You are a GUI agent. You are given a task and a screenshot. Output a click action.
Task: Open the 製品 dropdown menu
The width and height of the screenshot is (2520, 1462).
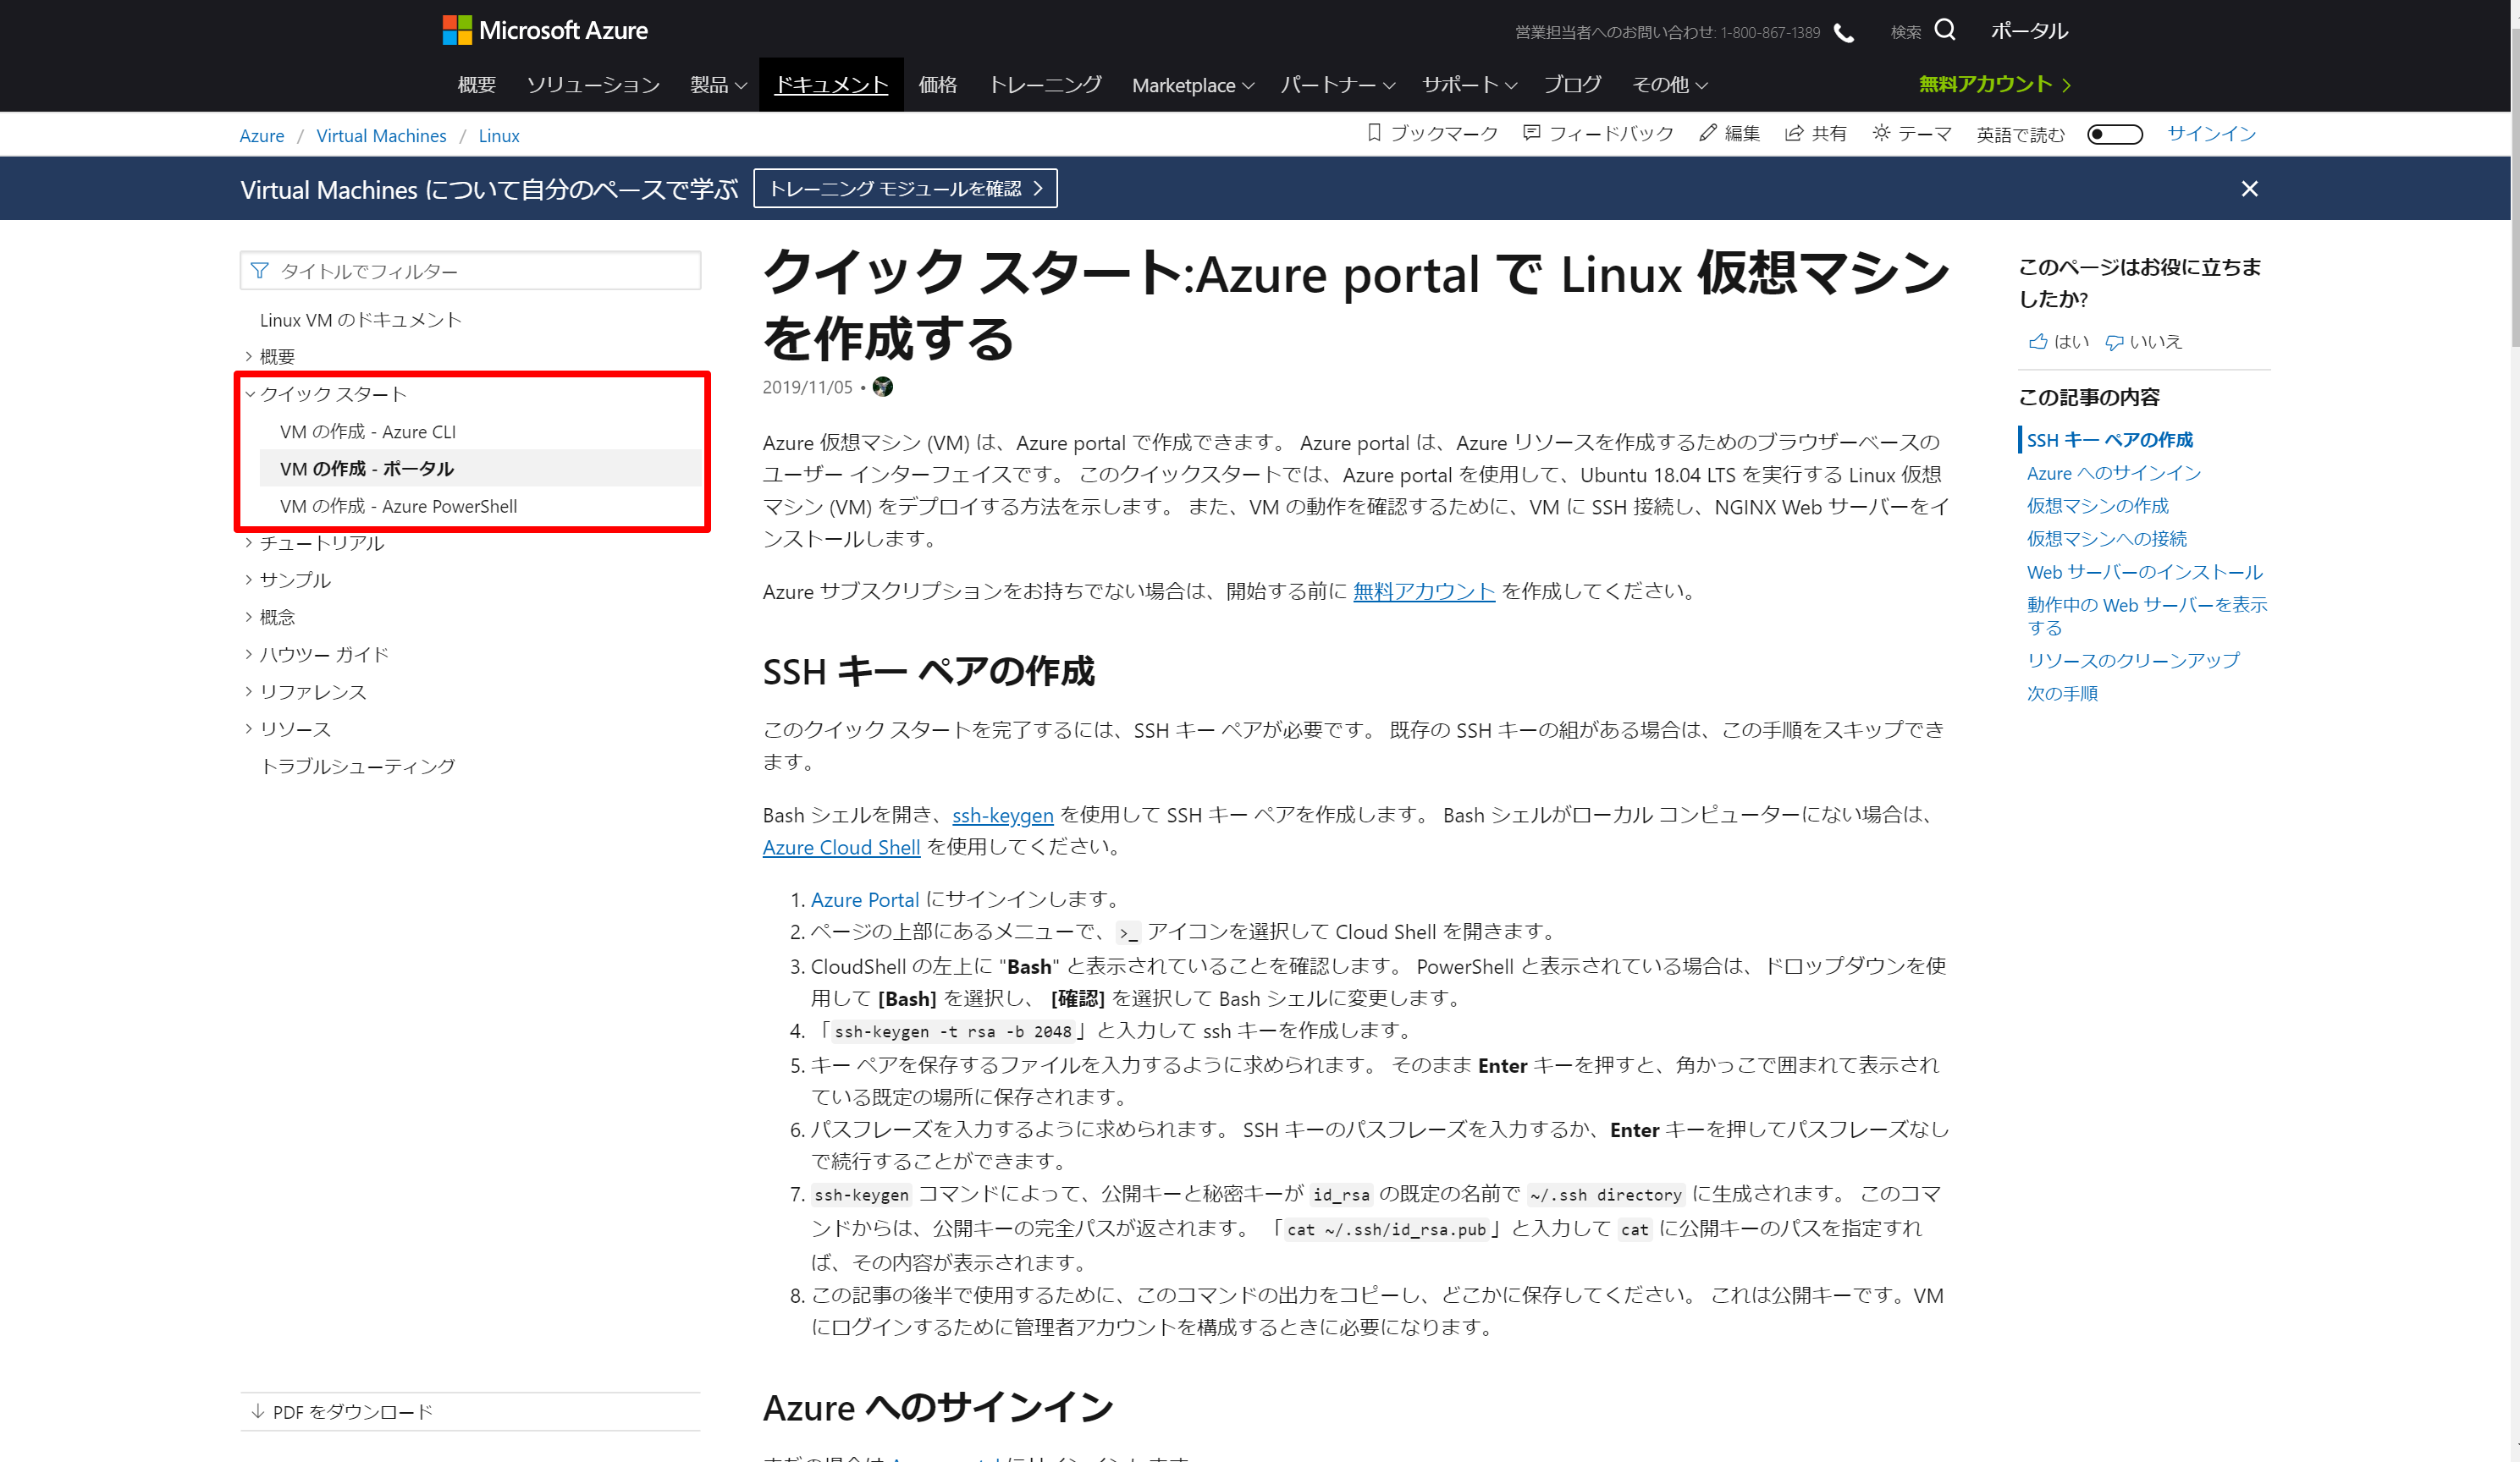[x=717, y=85]
